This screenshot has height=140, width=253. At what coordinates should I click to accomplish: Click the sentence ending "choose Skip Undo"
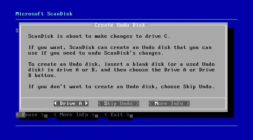coord(121,87)
